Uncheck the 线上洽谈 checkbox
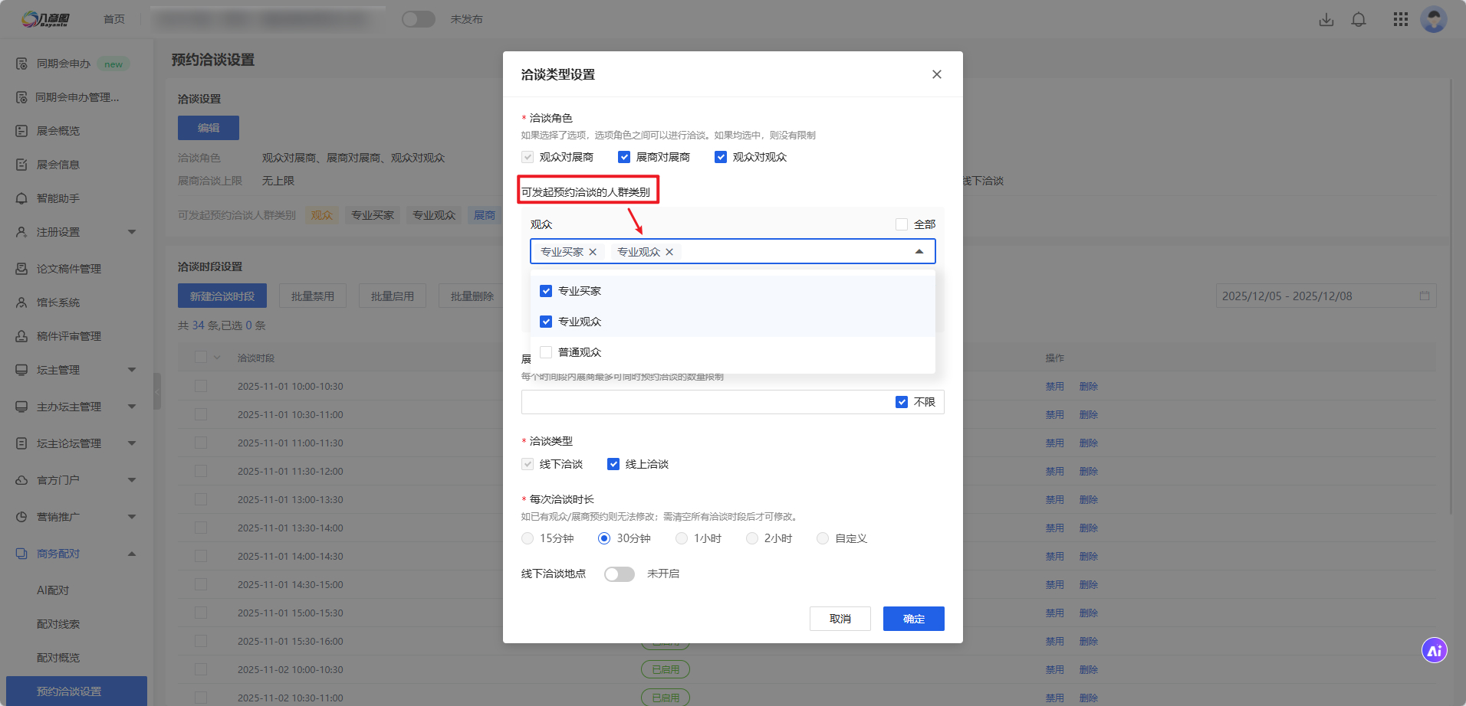 pos(613,464)
